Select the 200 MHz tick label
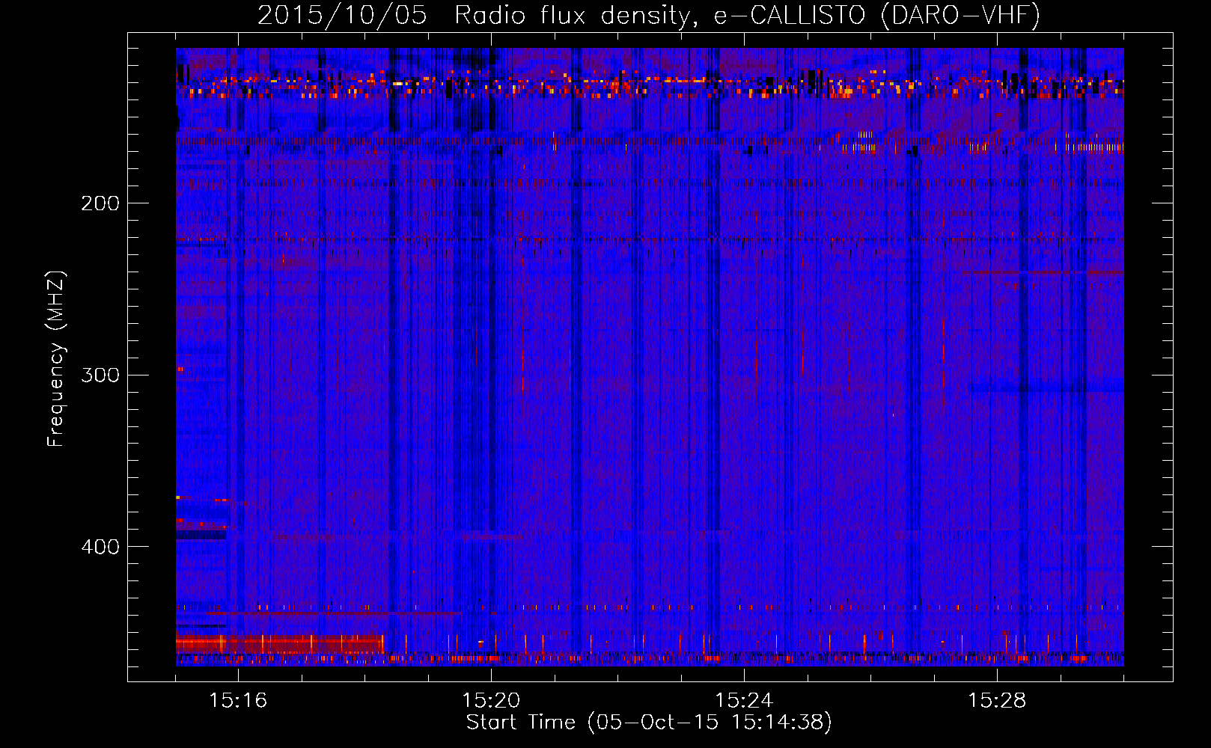Image resolution: width=1211 pixels, height=748 pixels. [x=100, y=203]
